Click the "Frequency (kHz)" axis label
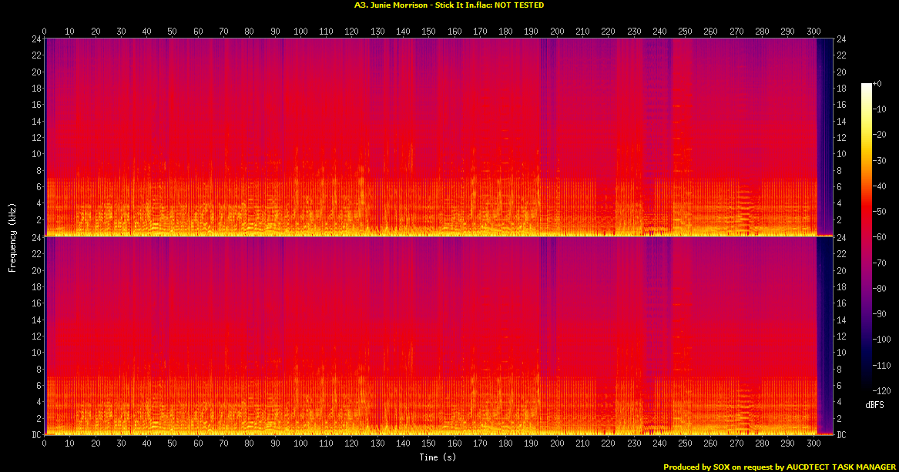 point(12,237)
